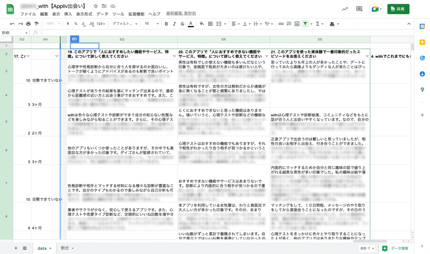
Task: Star this spreadsheet
Action: [x=96, y=6]
